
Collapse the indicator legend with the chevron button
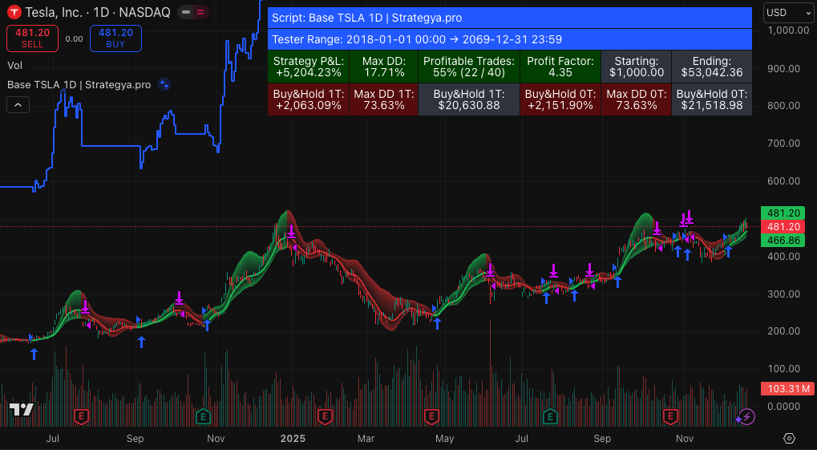[x=18, y=105]
